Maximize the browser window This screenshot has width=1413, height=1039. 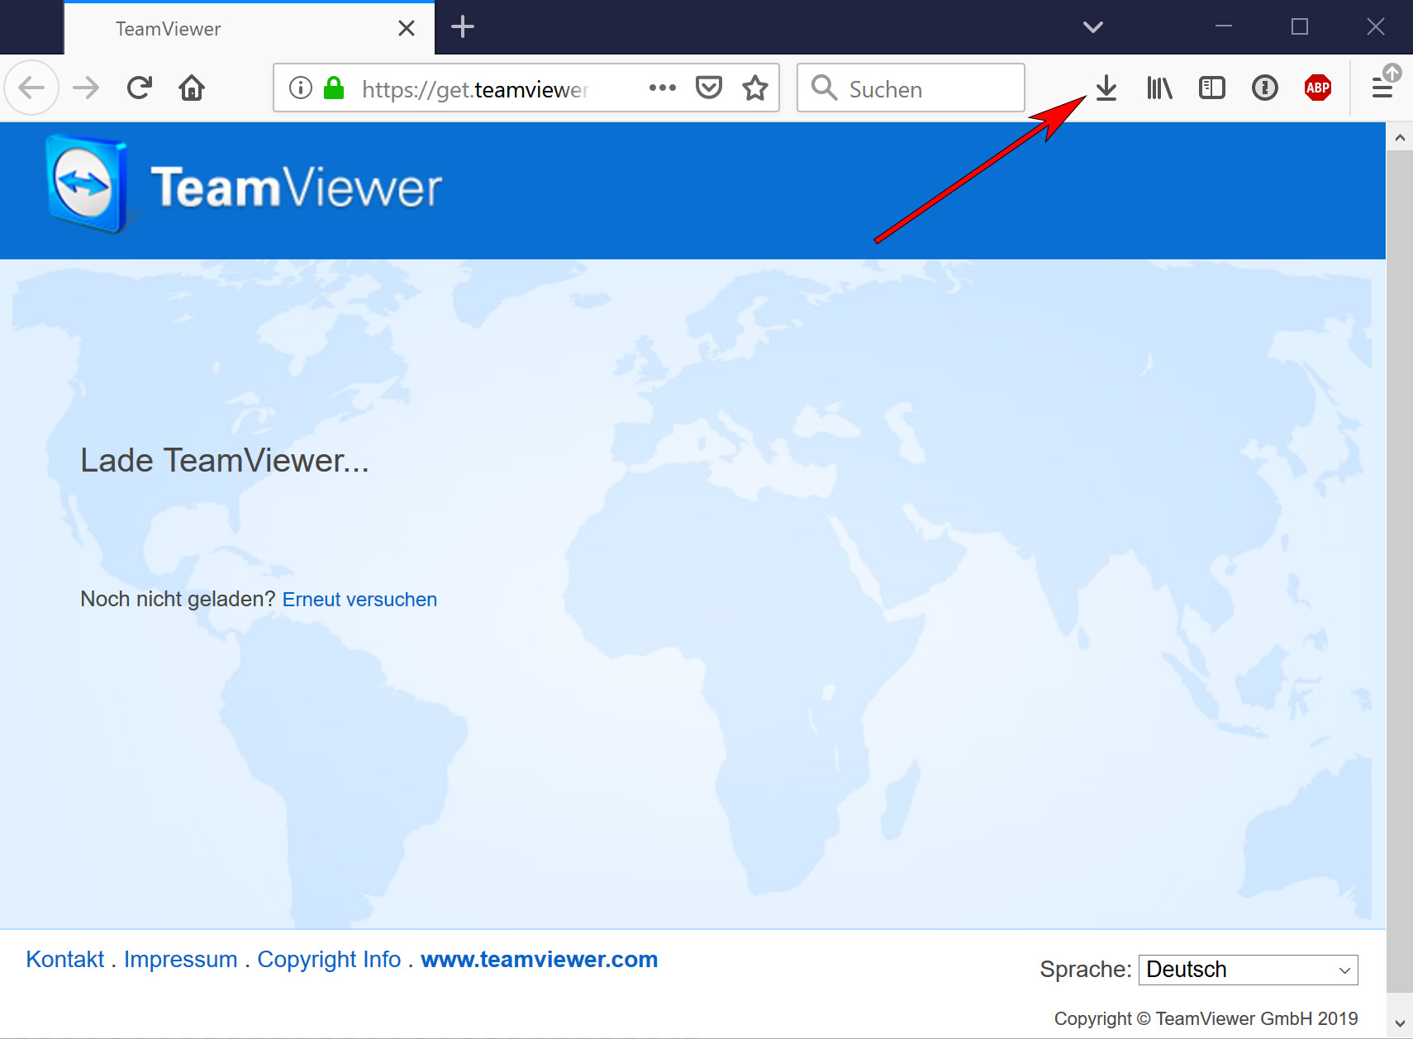click(x=1300, y=27)
